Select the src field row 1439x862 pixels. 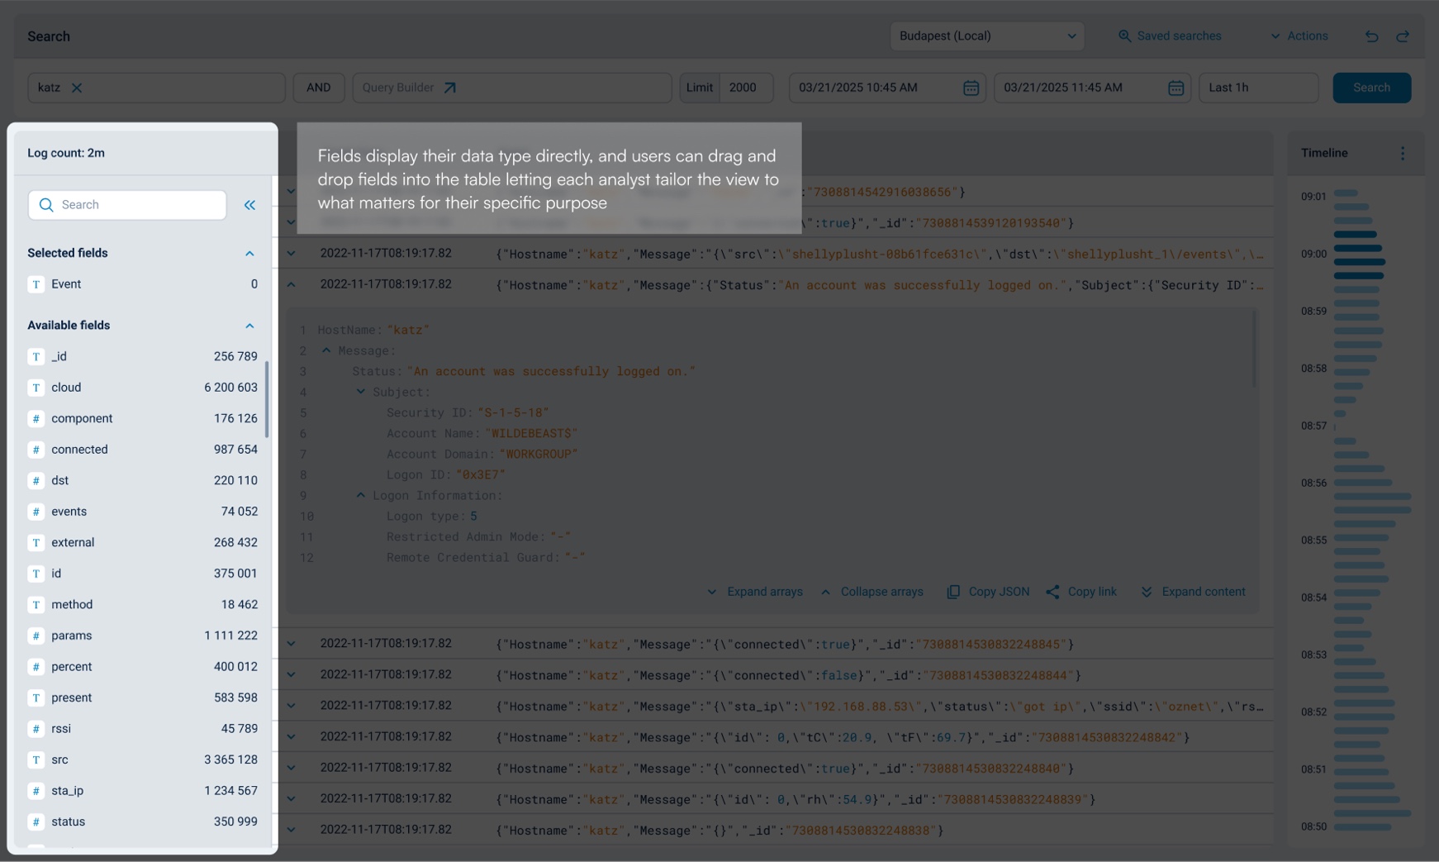[143, 760]
